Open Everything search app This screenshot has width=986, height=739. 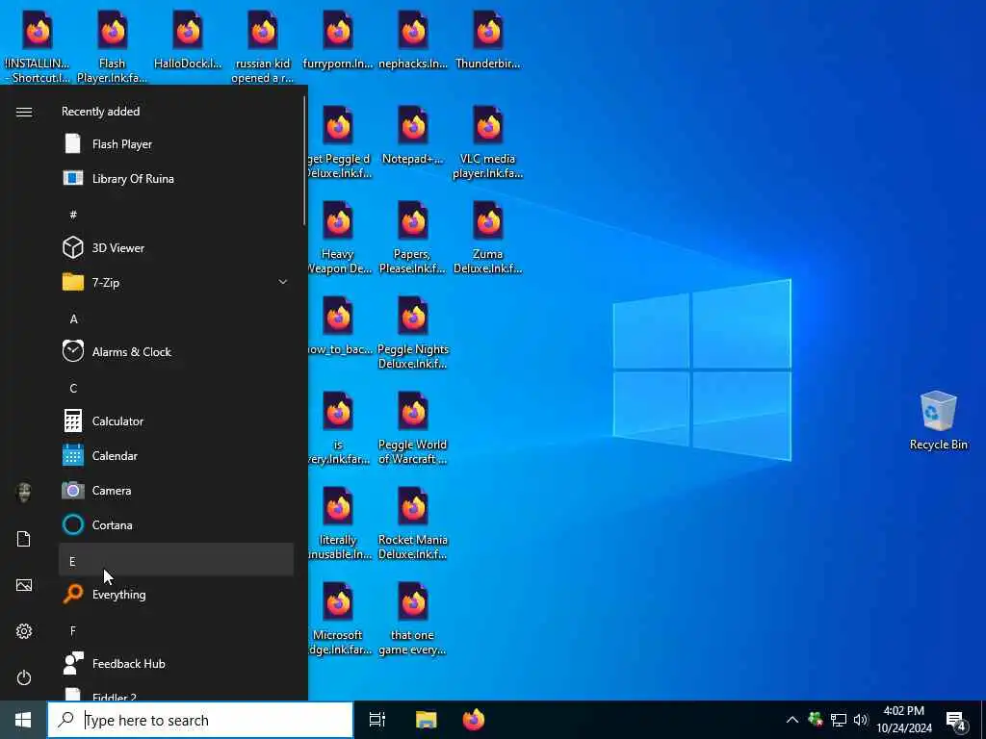(x=176, y=594)
